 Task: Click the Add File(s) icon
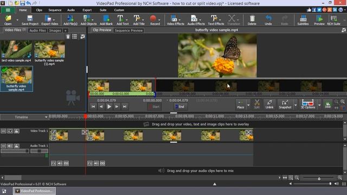(70, 19)
